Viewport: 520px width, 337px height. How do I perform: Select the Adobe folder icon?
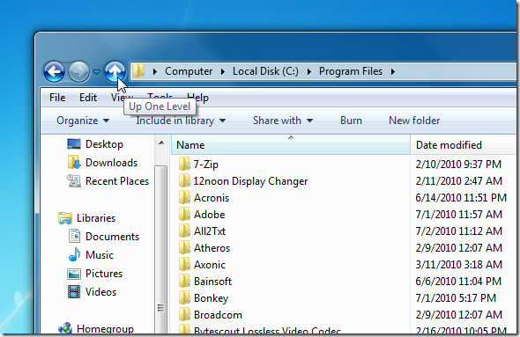point(184,214)
